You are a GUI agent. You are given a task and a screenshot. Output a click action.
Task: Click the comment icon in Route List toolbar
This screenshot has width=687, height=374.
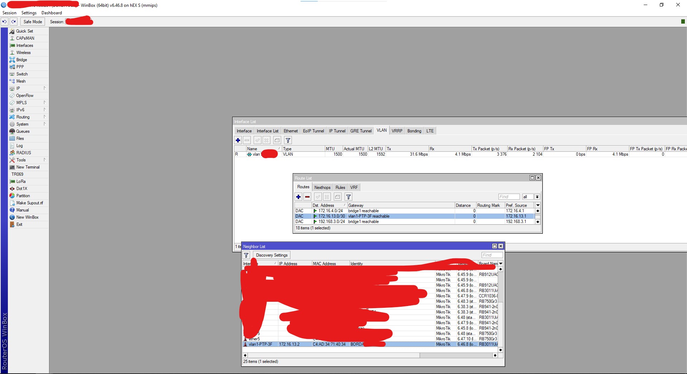(338, 197)
